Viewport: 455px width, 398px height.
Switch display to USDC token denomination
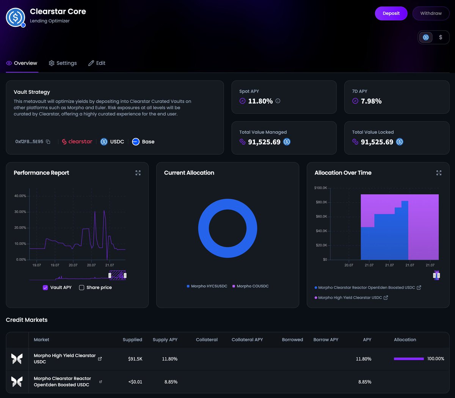(426, 37)
